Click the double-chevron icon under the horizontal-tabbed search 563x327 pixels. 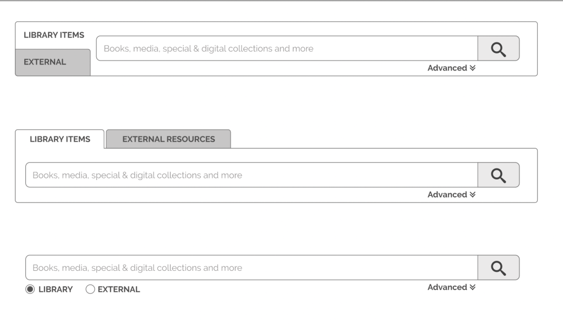472,195
